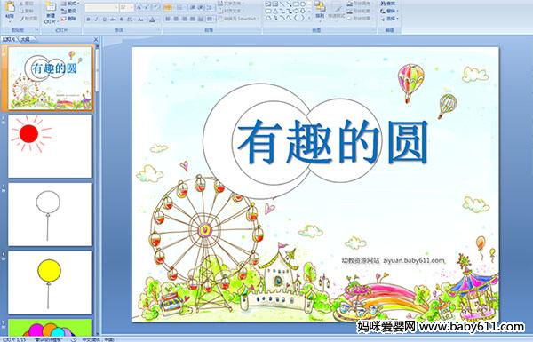This screenshot has width=533, height=342.
Task: Open the font size dropdown
Action: click(x=127, y=7)
